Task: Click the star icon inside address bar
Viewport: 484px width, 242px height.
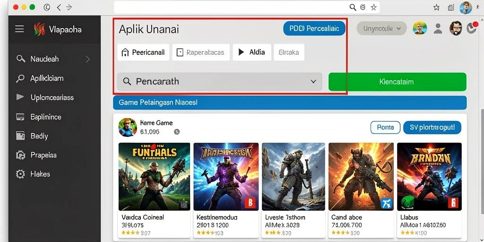Action: click(373, 8)
